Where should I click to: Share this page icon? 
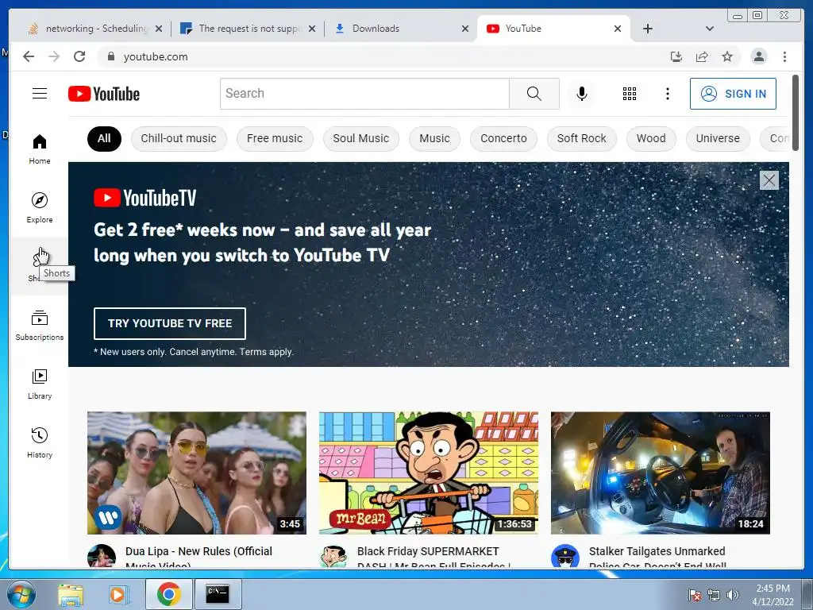click(x=702, y=56)
